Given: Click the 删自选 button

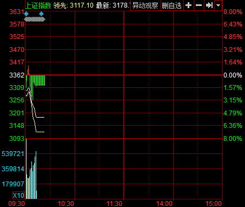Looking at the screenshot, I should tap(171, 5).
